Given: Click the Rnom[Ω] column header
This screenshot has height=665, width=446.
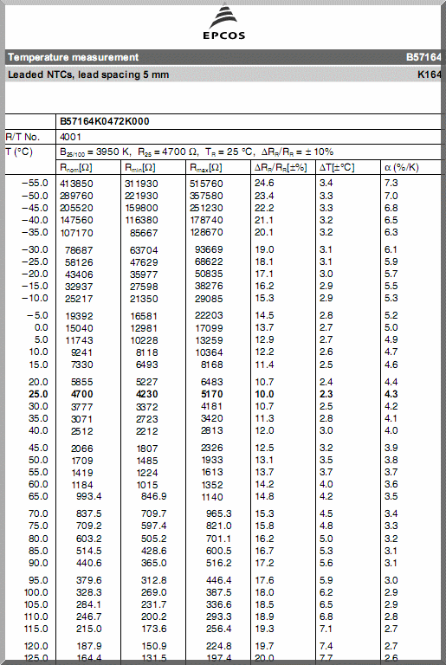Looking at the screenshot, I should 76,167.
